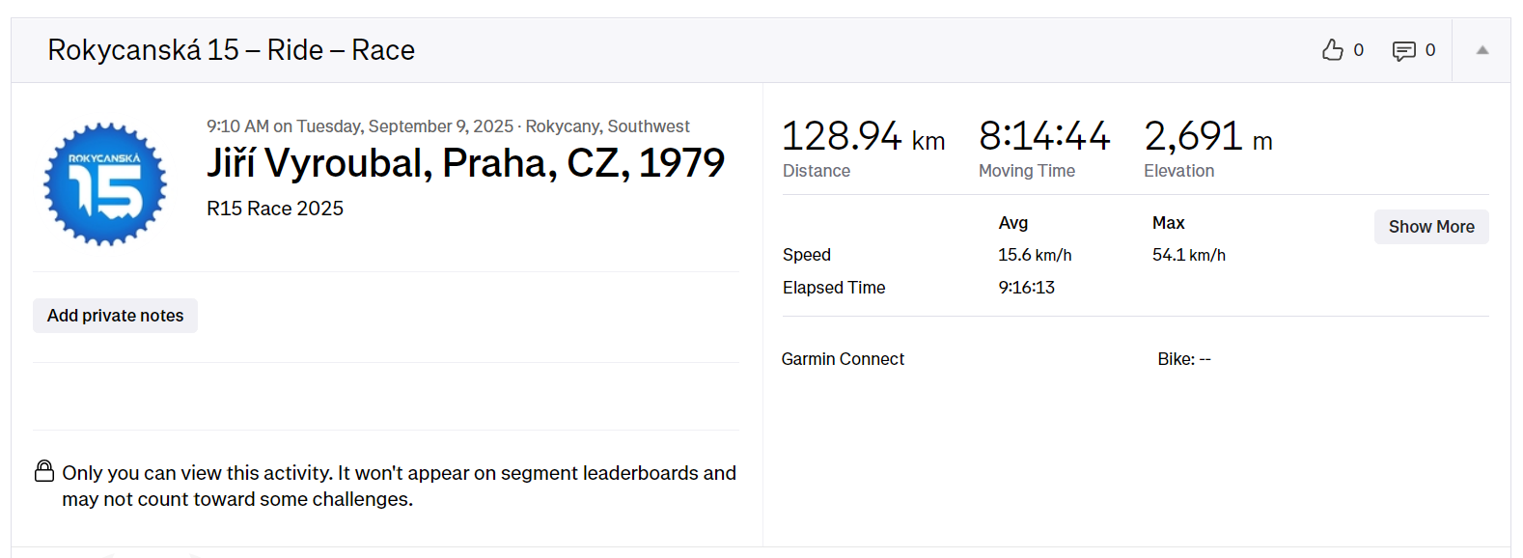This screenshot has width=1523, height=558.
Task: Click Add private notes button
Action: [115, 316]
